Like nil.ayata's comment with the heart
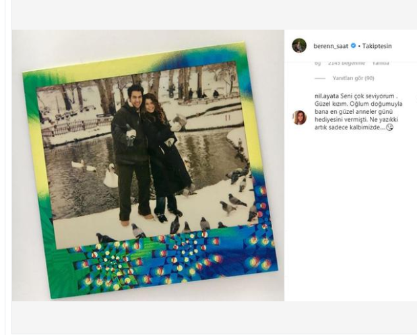 click(x=416, y=98)
